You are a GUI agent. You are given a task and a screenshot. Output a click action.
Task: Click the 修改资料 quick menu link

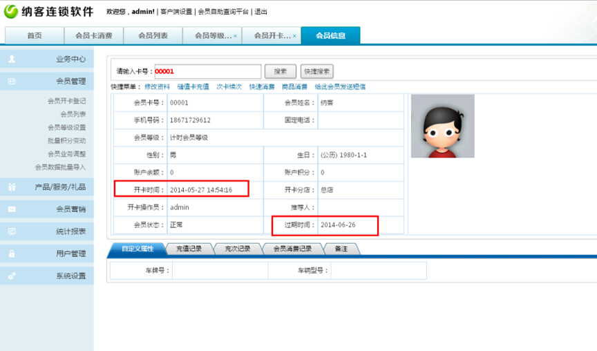(x=157, y=87)
